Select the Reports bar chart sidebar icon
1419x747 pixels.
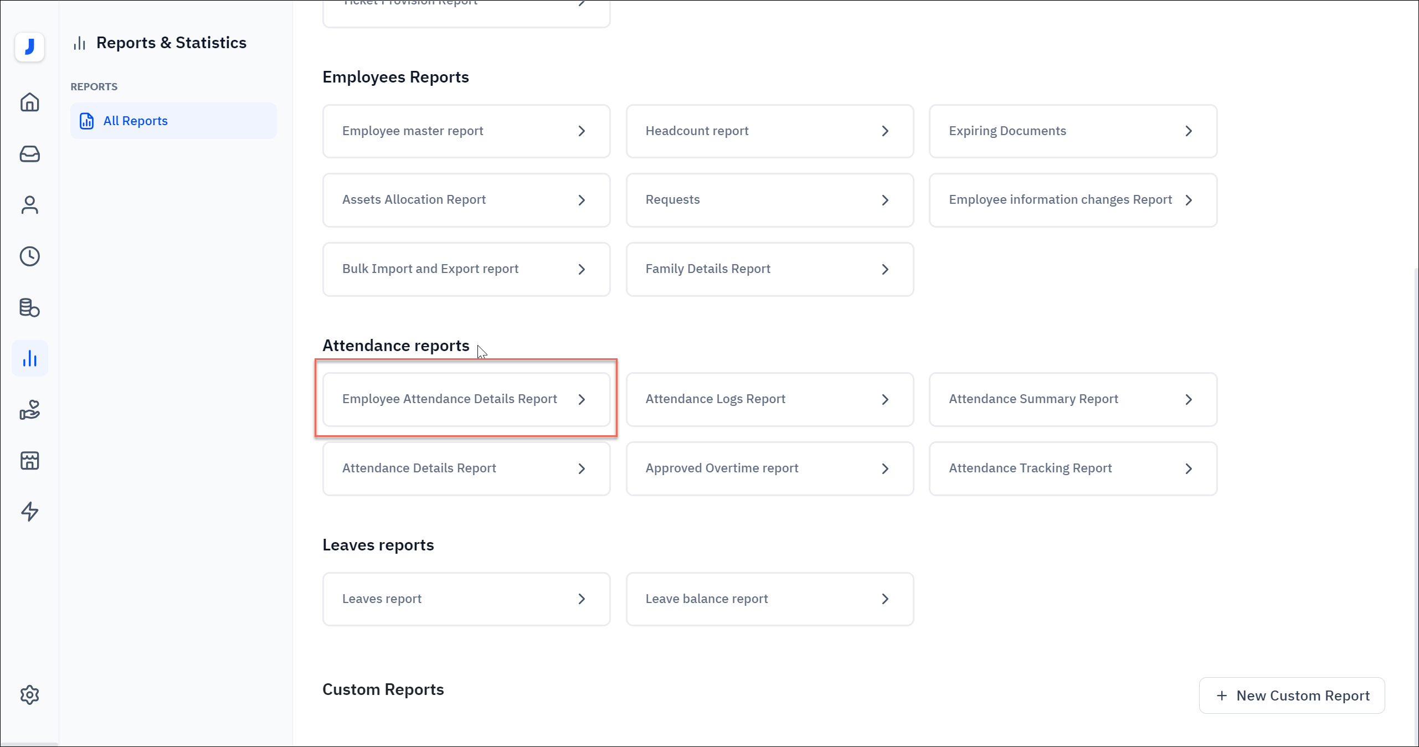30,359
